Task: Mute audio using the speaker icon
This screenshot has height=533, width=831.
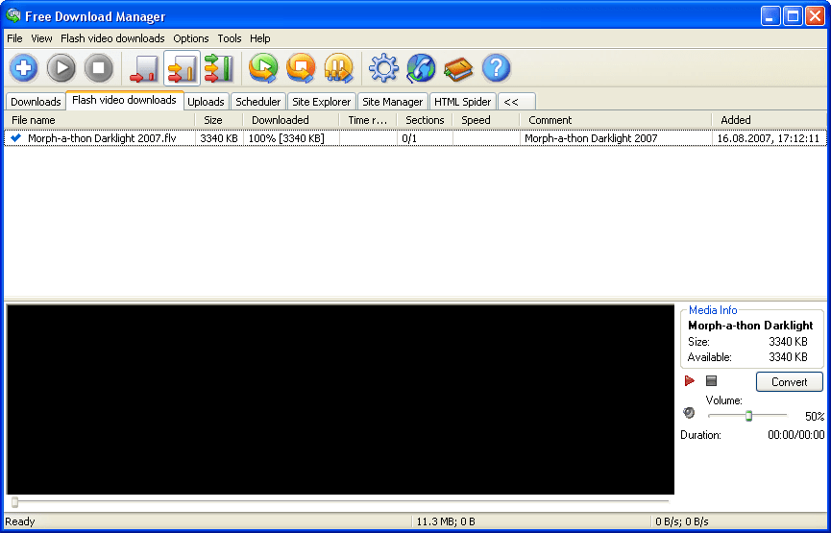Action: point(689,412)
